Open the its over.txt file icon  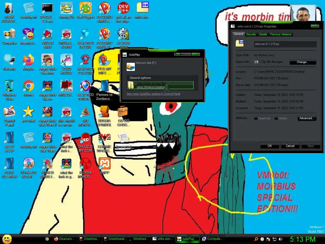[x=123, y=140]
